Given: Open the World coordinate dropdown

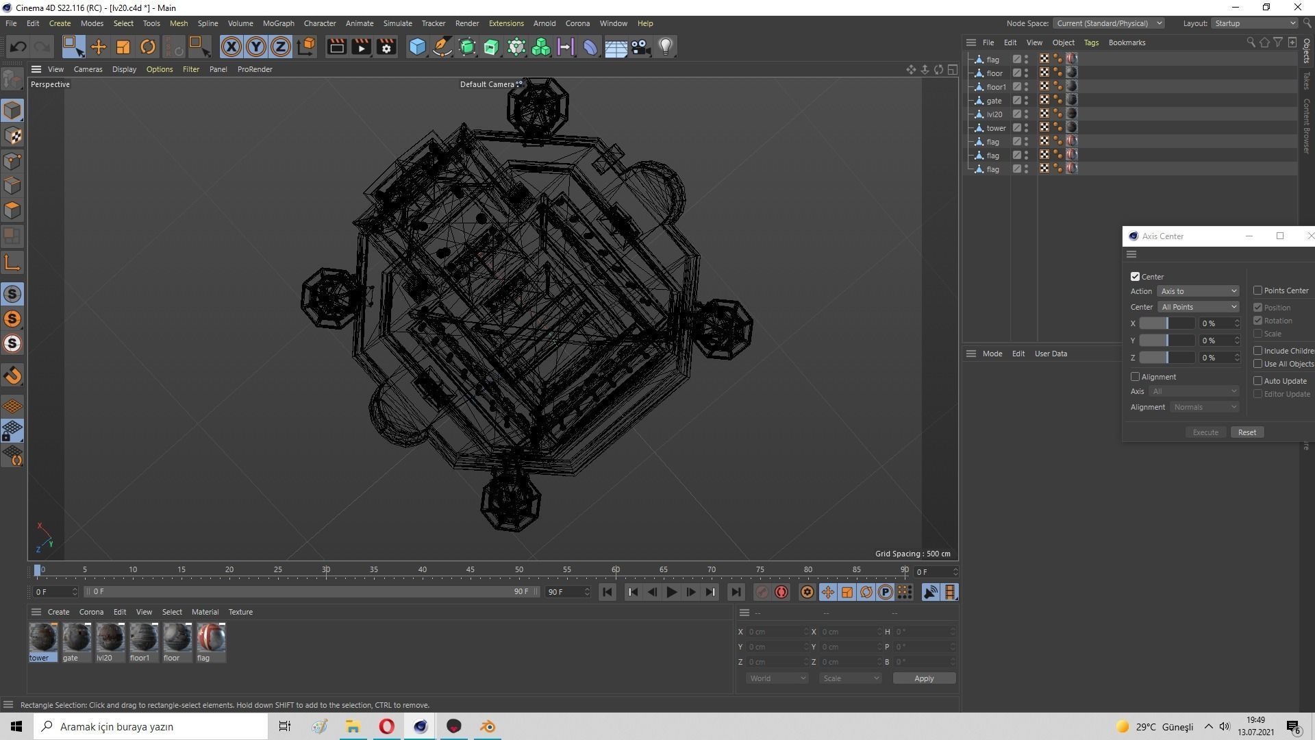Looking at the screenshot, I should point(777,678).
